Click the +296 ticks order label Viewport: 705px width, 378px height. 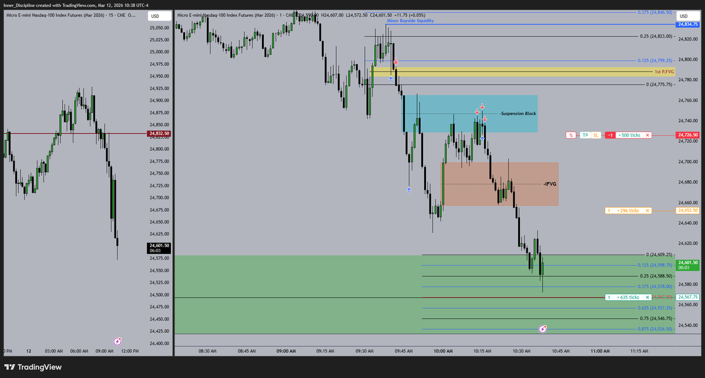tap(628, 210)
